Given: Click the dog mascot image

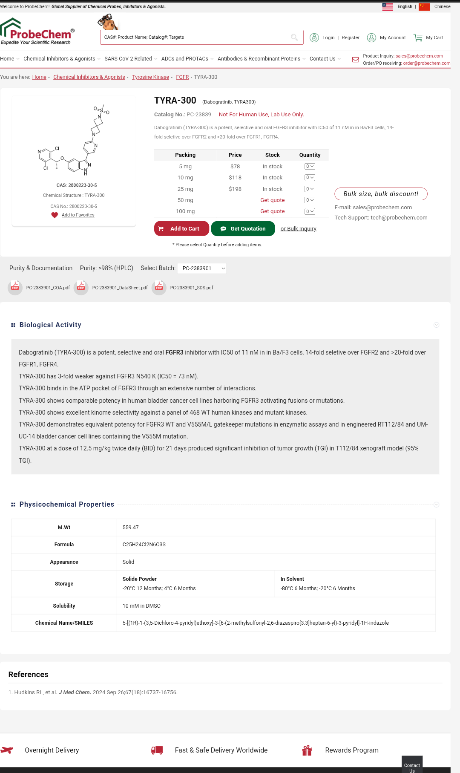Looking at the screenshot, I should point(107,22).
